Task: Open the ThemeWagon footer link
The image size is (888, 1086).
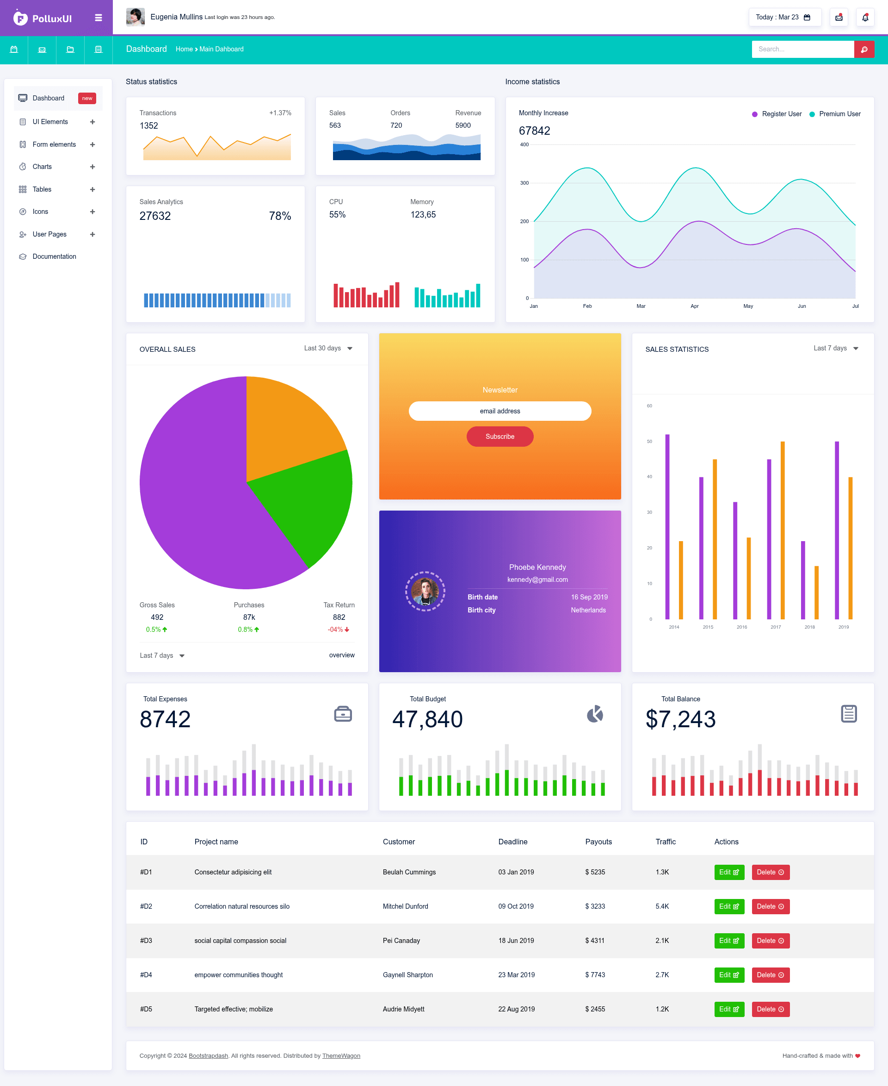Action: (x=341, y=1056)
